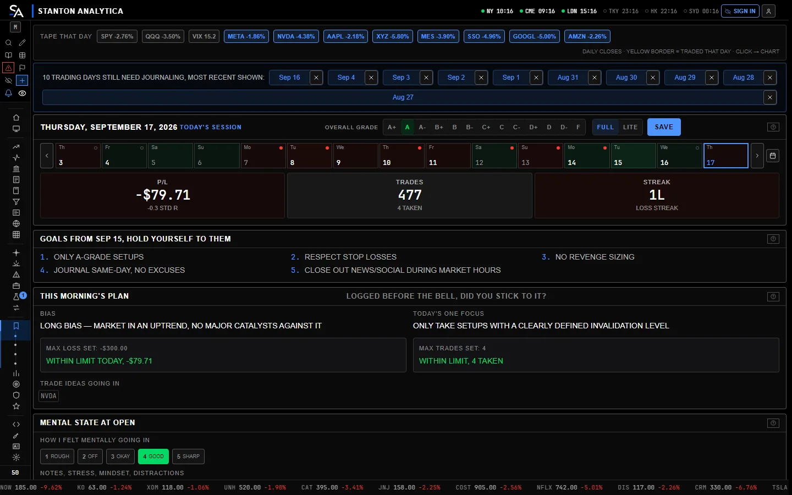Collapse the This Morning's Plan section
792x495 pixels.
(773, 296)
